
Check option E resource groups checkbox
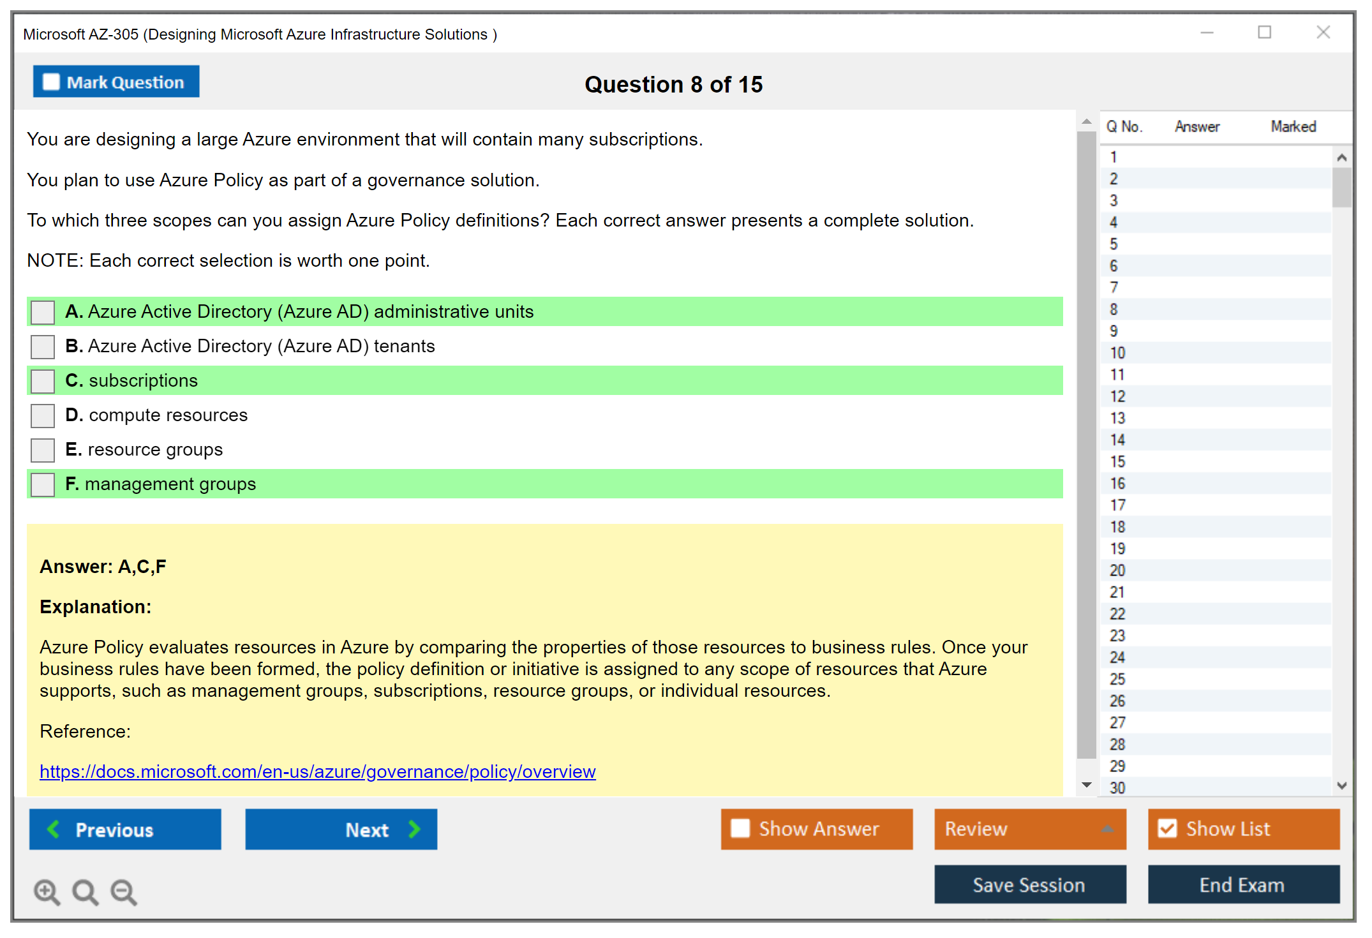43,450
